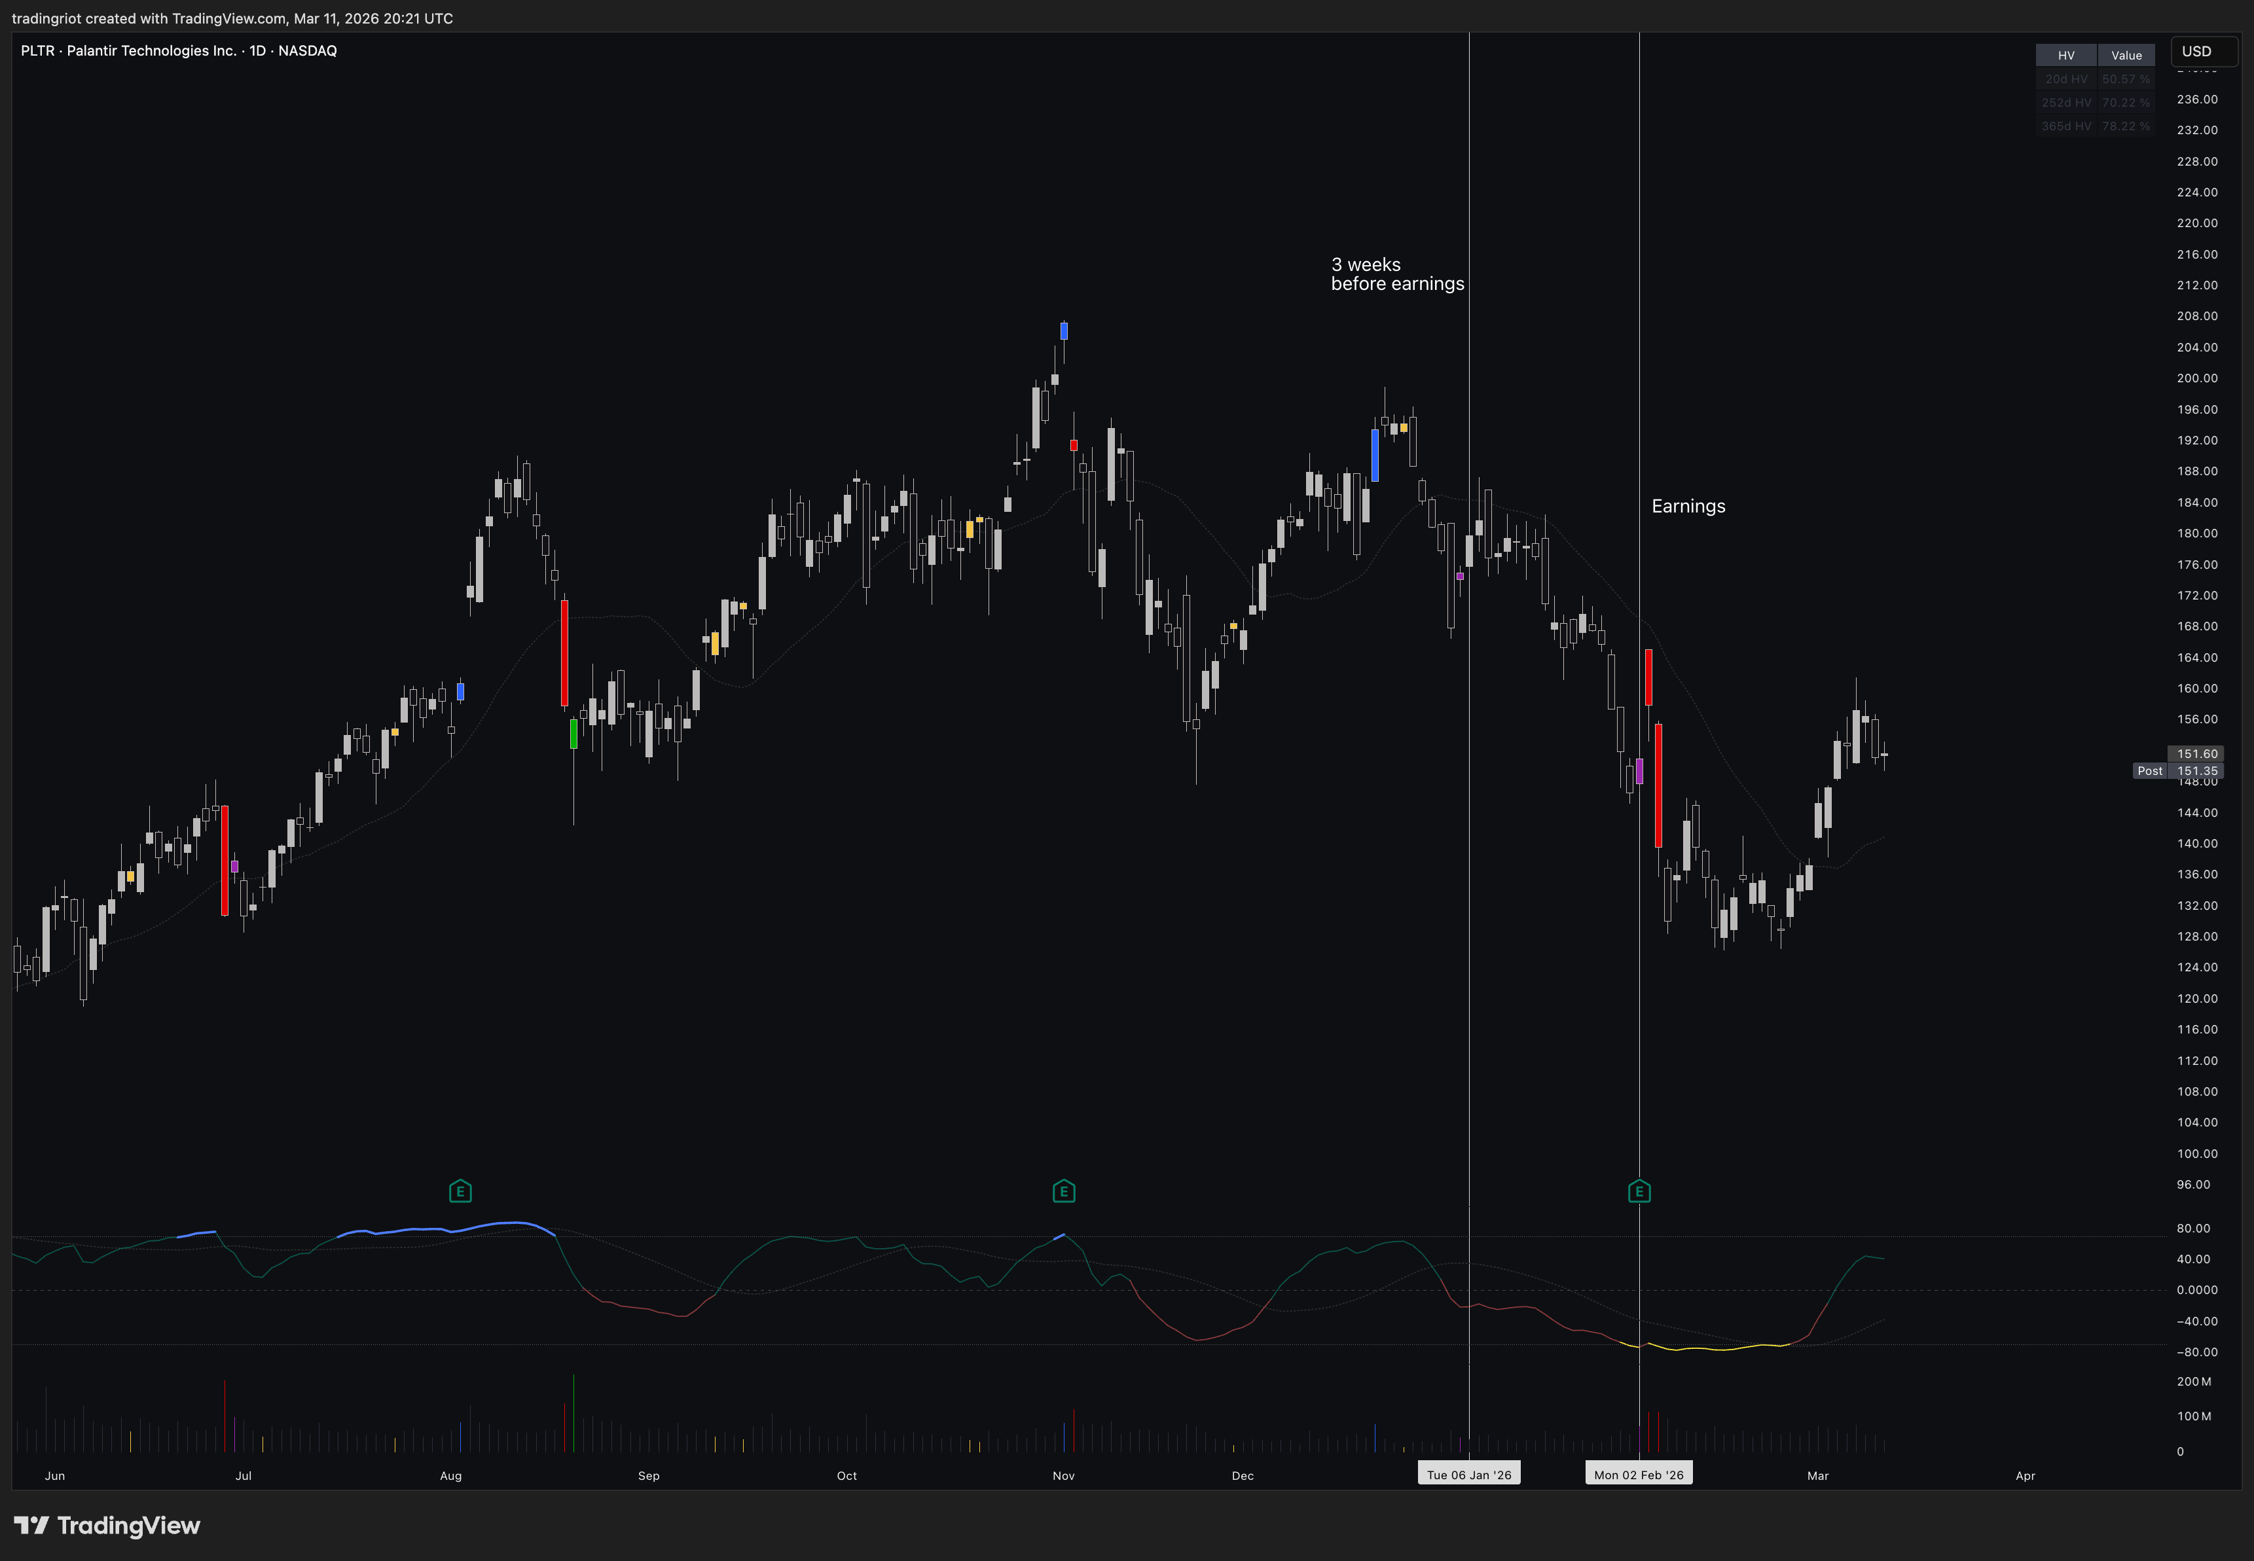Image resolution: width=2254 pixels, height=1561 pixels.
Task: Select the '3 weeks before earnings' text annotation
Action: point(1396,274)
